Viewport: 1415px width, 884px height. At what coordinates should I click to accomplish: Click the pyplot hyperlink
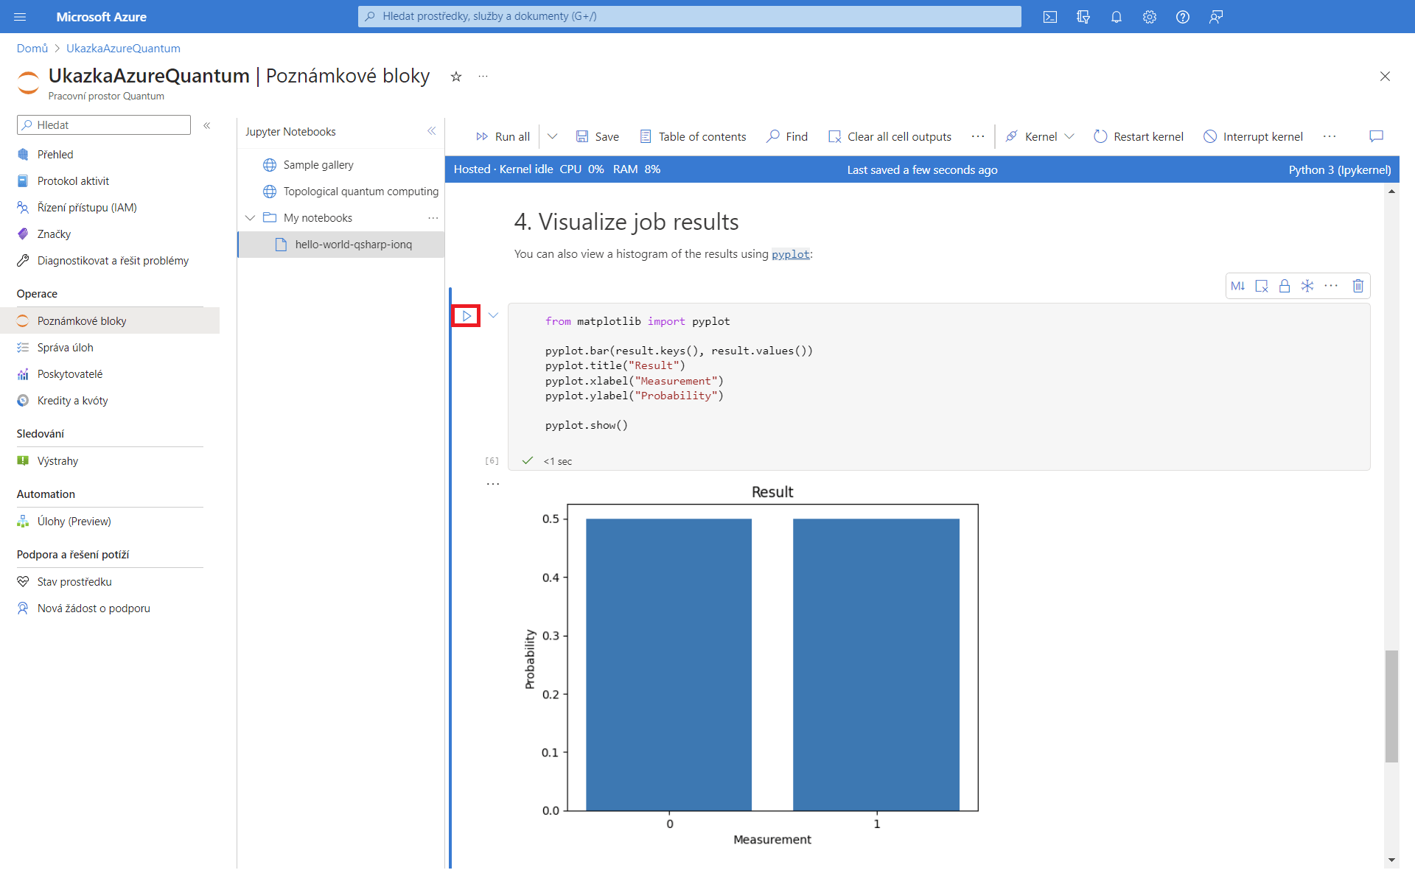790,254
